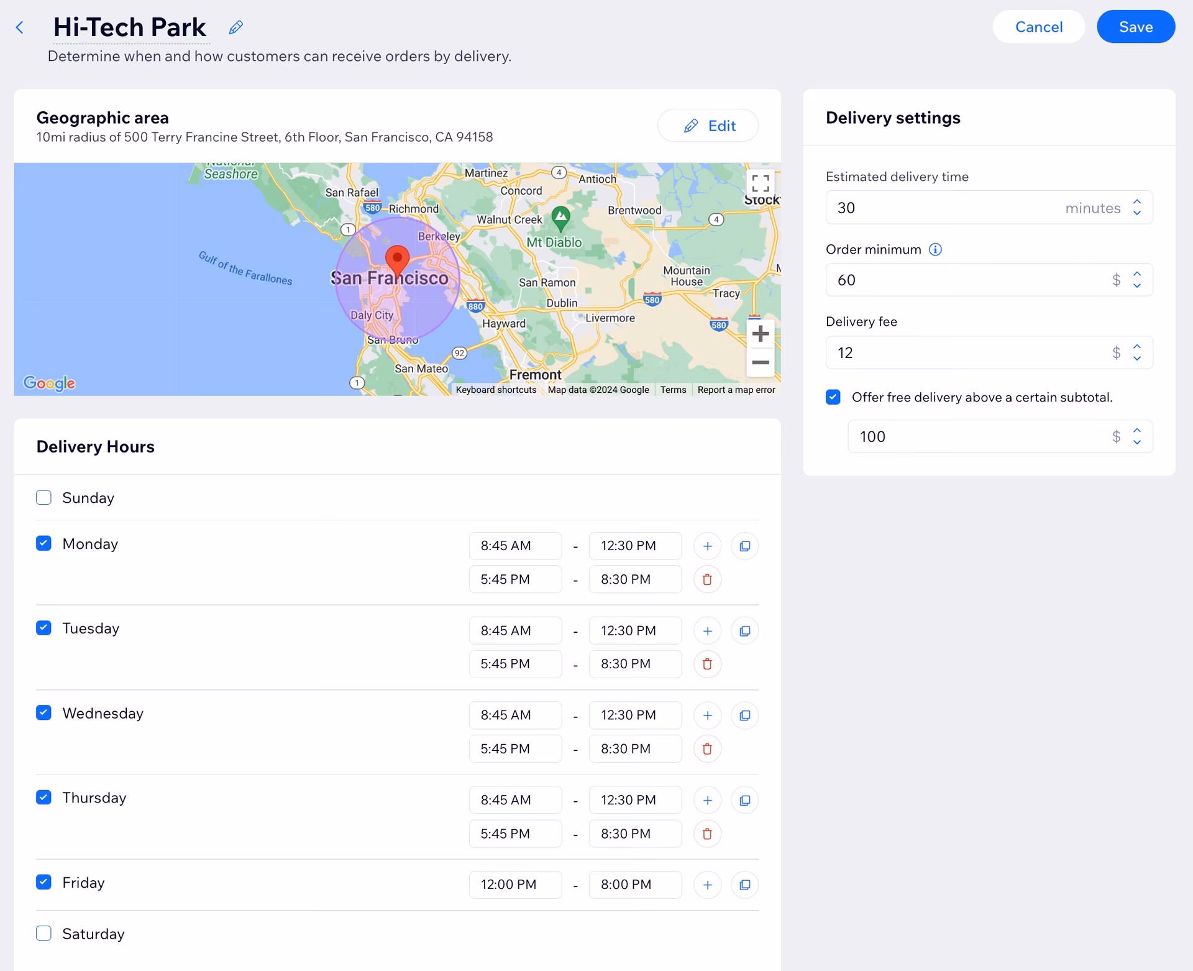The width and height of the screenshot is (1193, 971).
Task: Increase estimated delivery time stepper
Action: click(x=1137, y=202)
